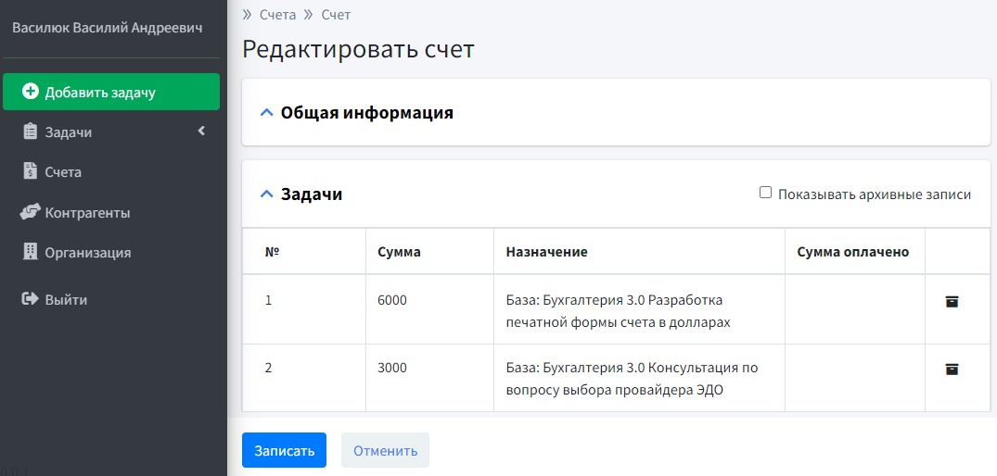Image resolution: width=997 pixels, height=476 pixels.
Task: Click the handshake icon for Контрагенты
Action: [30, 212]
